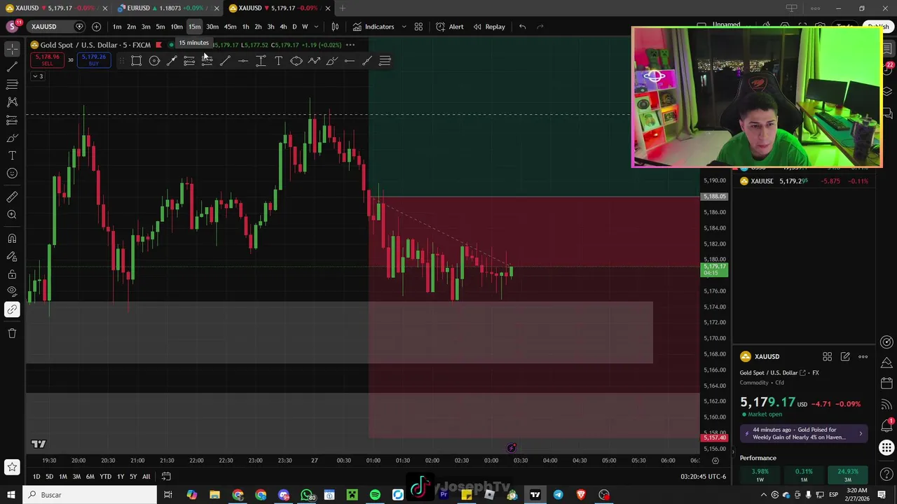Select the T text tool in floating toolbar
Image resolution: width=897 pixels, height=504 pixels.
click(278, 61)
